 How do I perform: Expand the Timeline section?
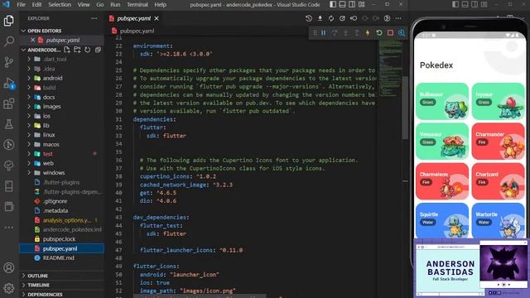tap(62, 285)
